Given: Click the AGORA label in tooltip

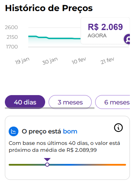Looking at the screenshot, I should [x=97, y=36].
